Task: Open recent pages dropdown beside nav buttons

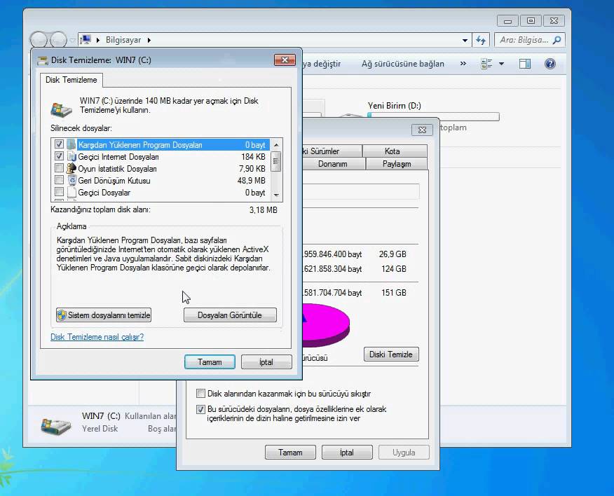Action: click(72, 40)
